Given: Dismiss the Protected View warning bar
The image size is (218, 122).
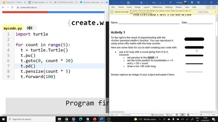Looking at the screenshot, I should [x=216, y=12].
